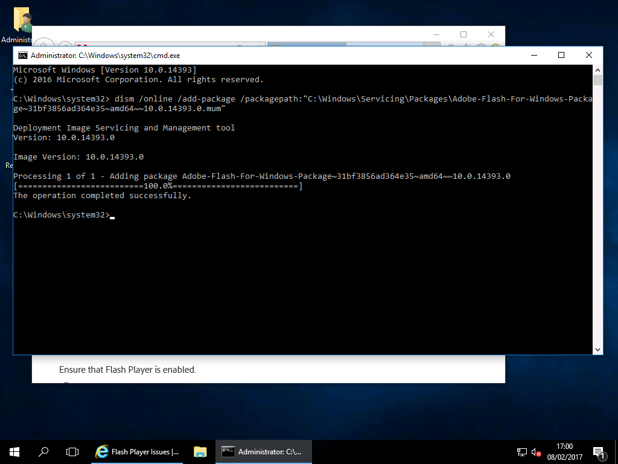Minimize the Internet Explorer window behind
Image resolution: width=618 pixels, height=464 pixels.
436,34
